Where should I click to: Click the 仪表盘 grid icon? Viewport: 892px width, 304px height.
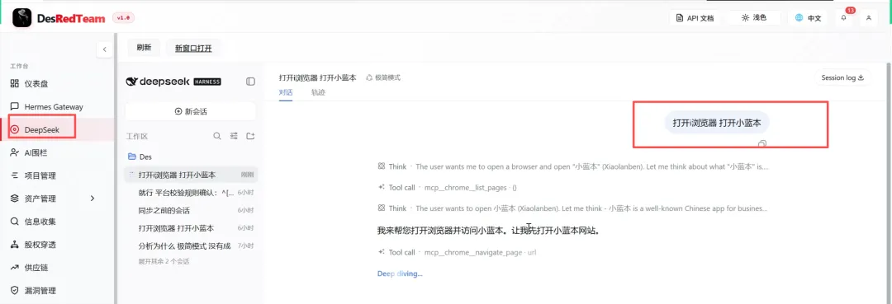tap(15, 83)
